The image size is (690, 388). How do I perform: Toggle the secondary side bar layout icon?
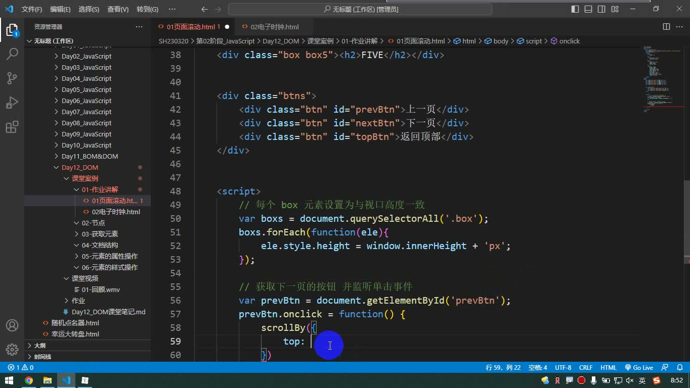[601, 9]
